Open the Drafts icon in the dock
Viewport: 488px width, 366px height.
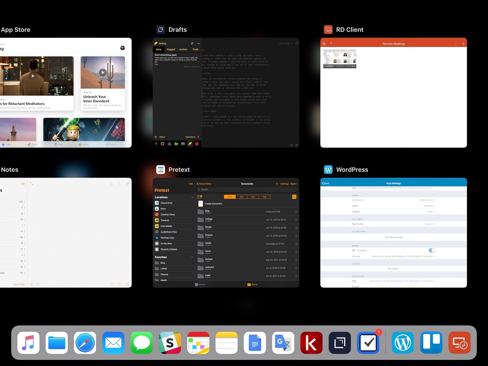click(x=340, y=343)
